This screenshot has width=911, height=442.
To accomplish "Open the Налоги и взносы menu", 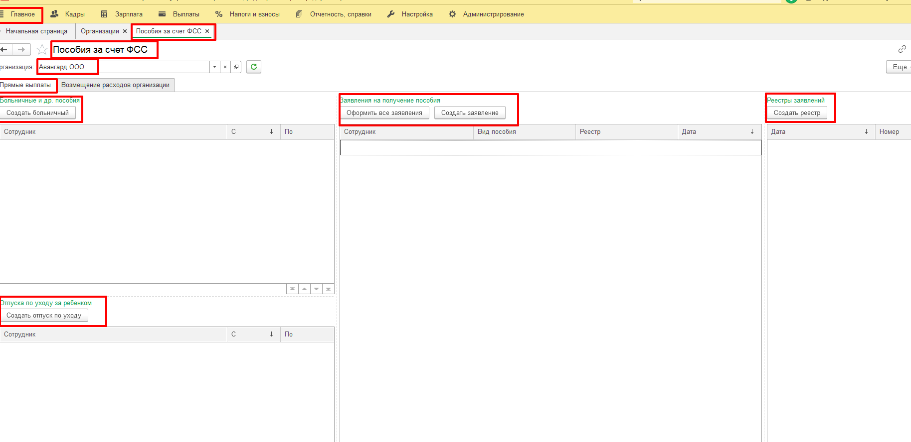I will coord(254,14).
